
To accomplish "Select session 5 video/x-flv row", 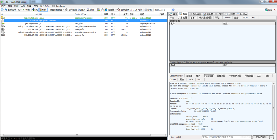I will (x=84, y=29).
